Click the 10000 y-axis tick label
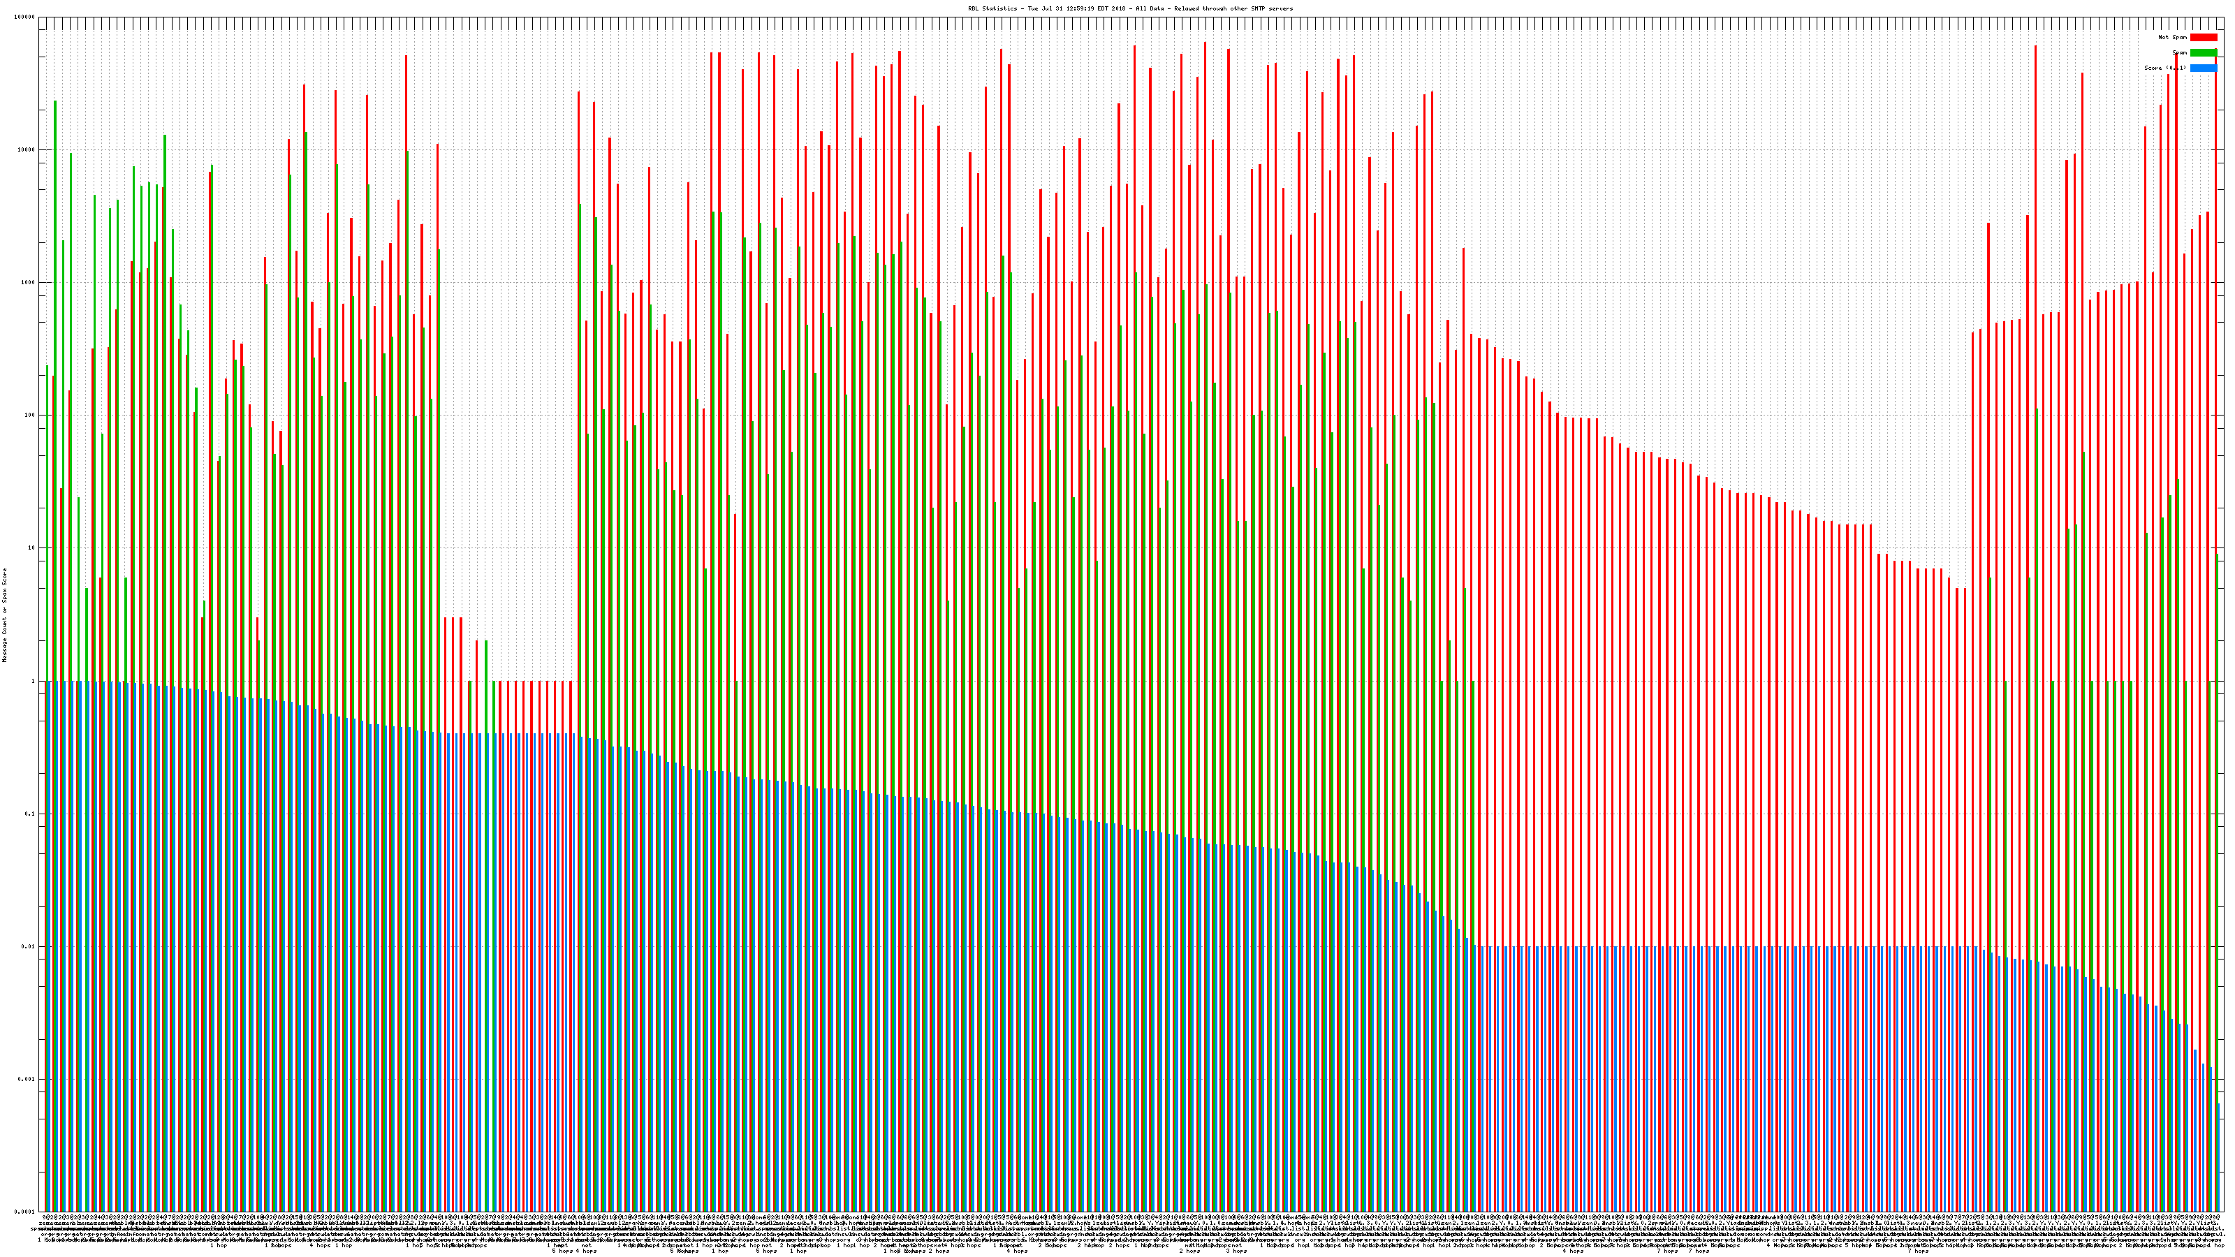 [x=27, y=150]
